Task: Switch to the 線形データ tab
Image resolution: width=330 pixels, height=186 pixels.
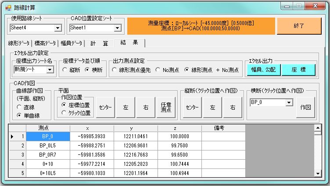Action: [19, 43]
